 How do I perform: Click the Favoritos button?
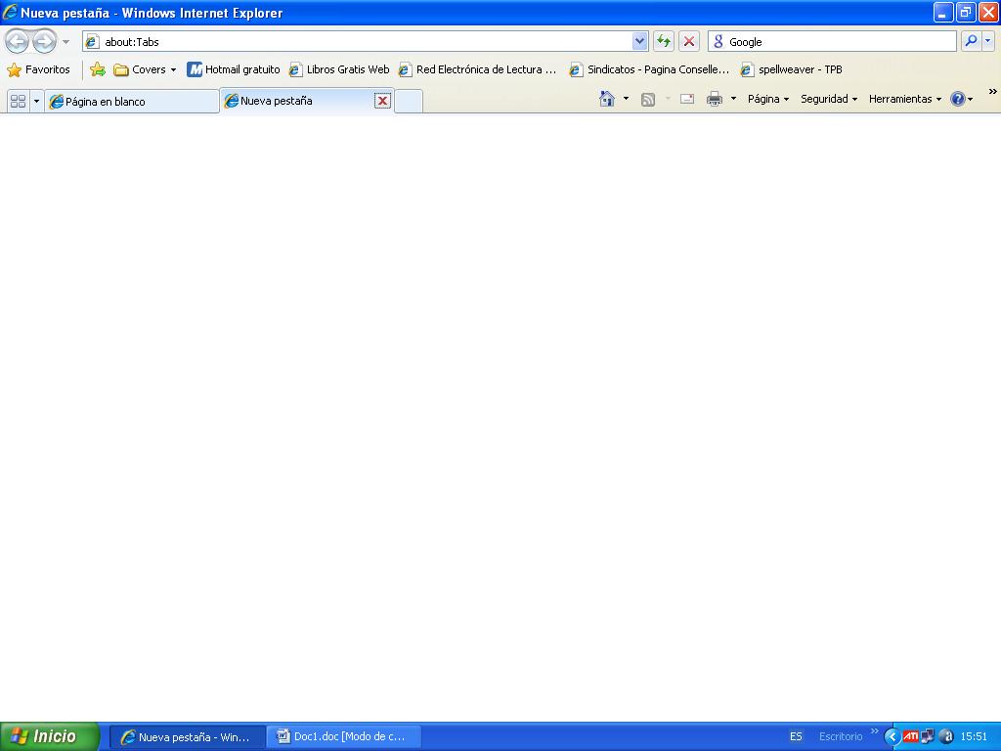[39, 69]
